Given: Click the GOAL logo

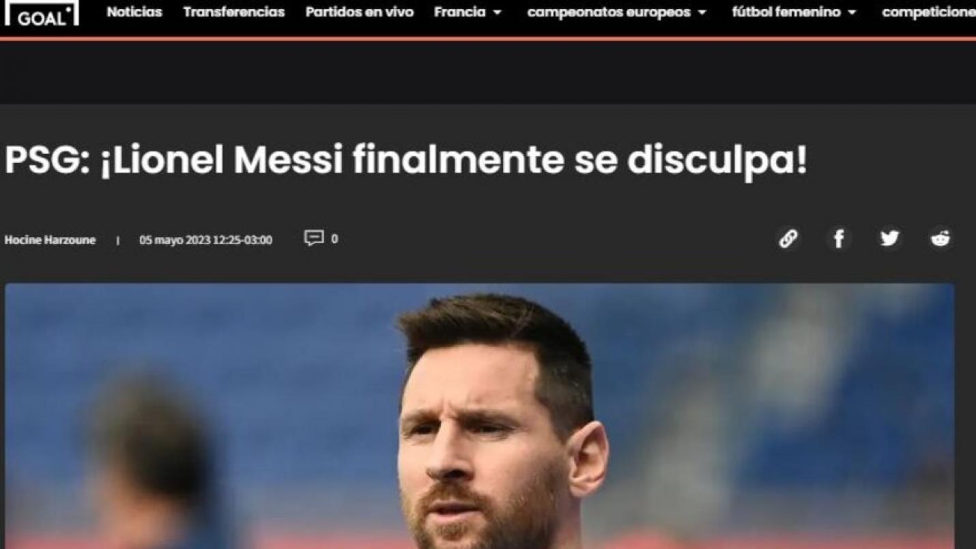Looking at the screenshot, I should point(42,12).
